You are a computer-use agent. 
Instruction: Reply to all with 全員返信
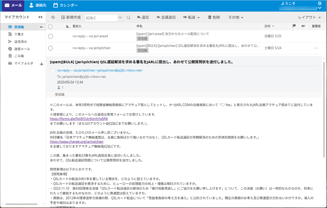[x=166, y=17]
